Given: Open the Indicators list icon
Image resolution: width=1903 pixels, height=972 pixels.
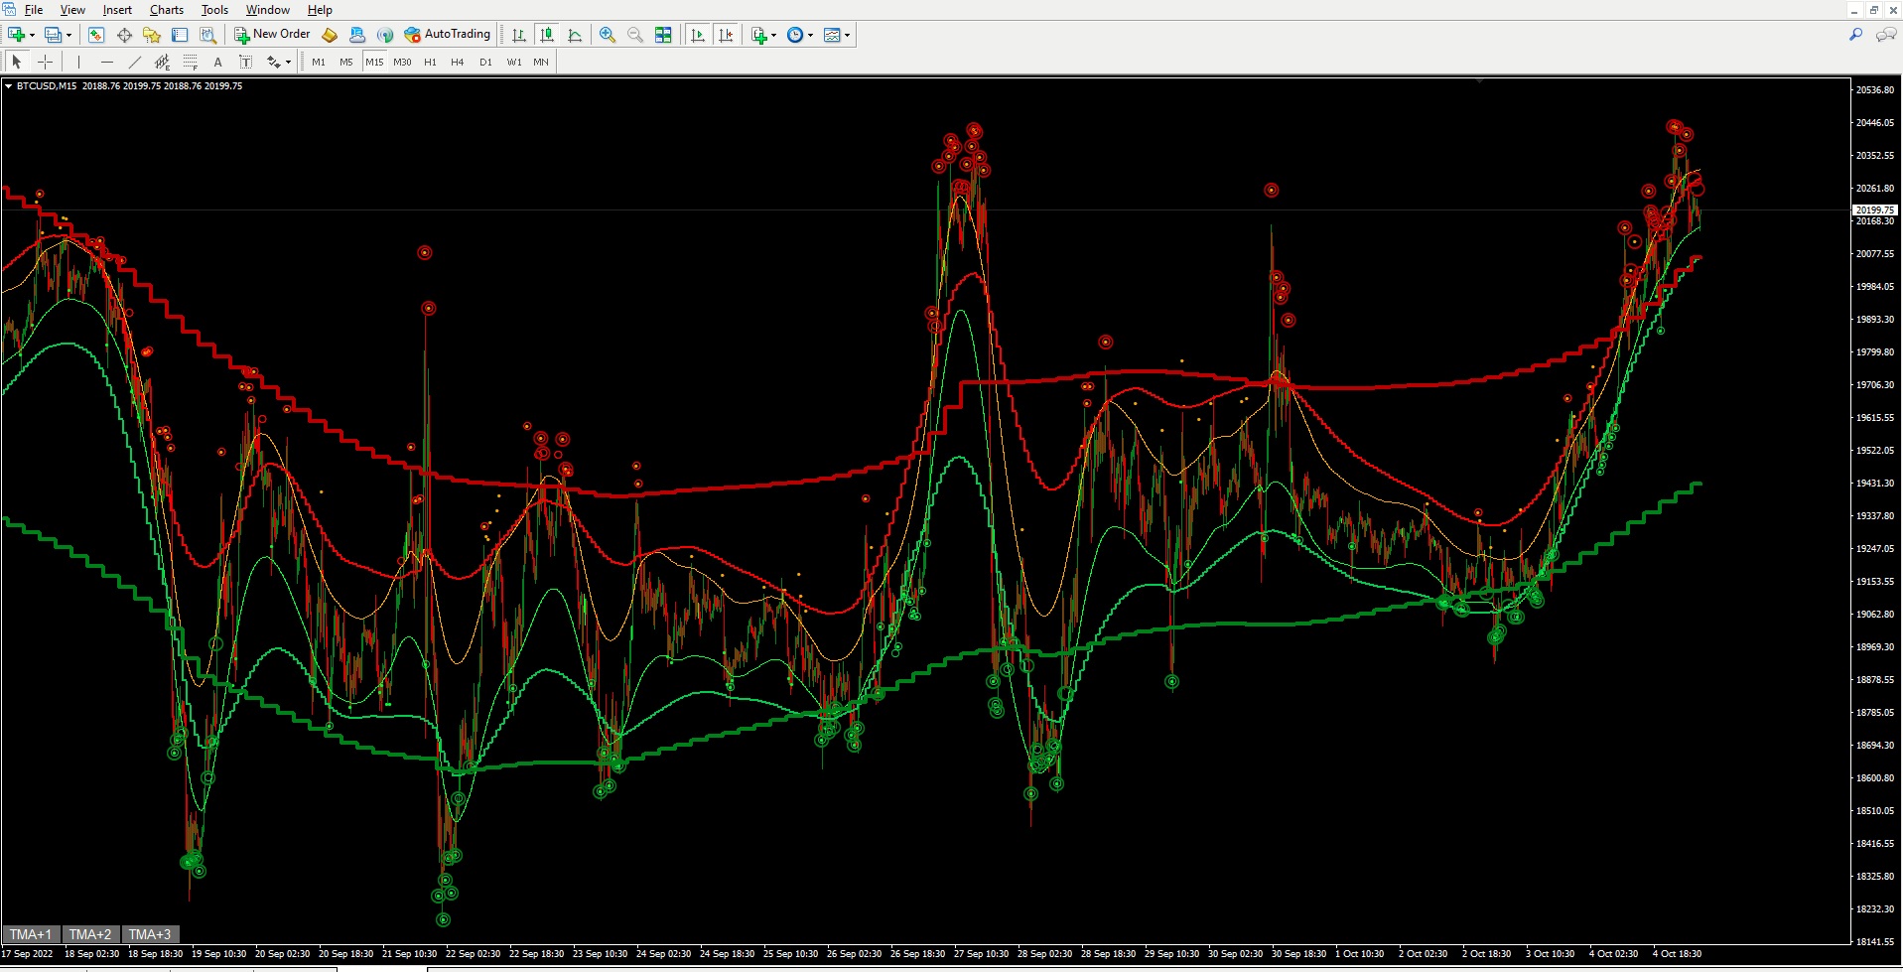Looking at the screenshot, I should pyautogui.click(x=759, y=35).
